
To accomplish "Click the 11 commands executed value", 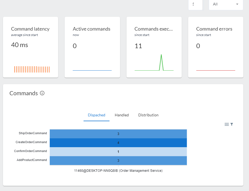I will point(138,46).
